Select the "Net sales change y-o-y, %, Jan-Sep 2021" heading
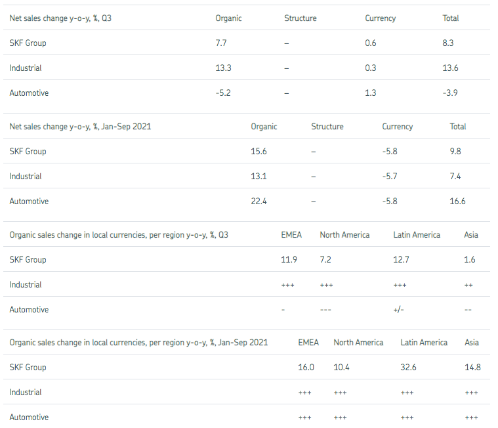 click(80, 127)
